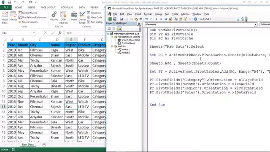Close the Project - VBAProject pane

139,24
